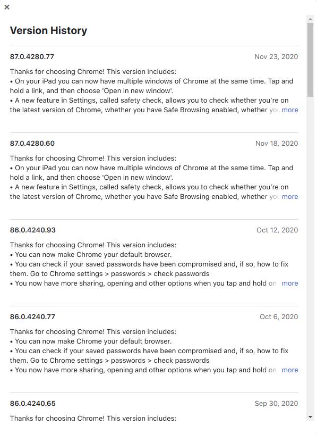Expand the 86.0.4240.77 release notes via more
The width and height of the screenshot is (317, 434).
[x=290, y=370]
